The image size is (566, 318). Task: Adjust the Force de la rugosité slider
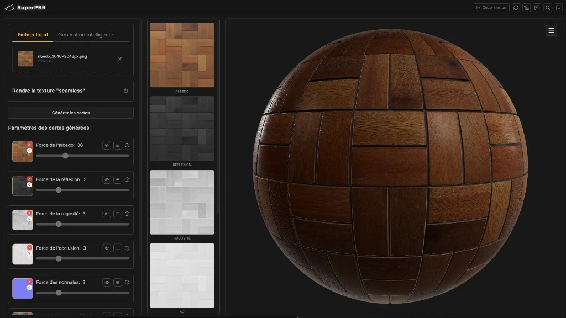click(83, 224)
